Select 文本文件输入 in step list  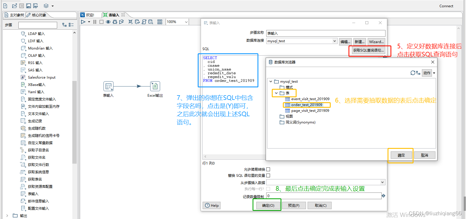click(x=38, y=114)
